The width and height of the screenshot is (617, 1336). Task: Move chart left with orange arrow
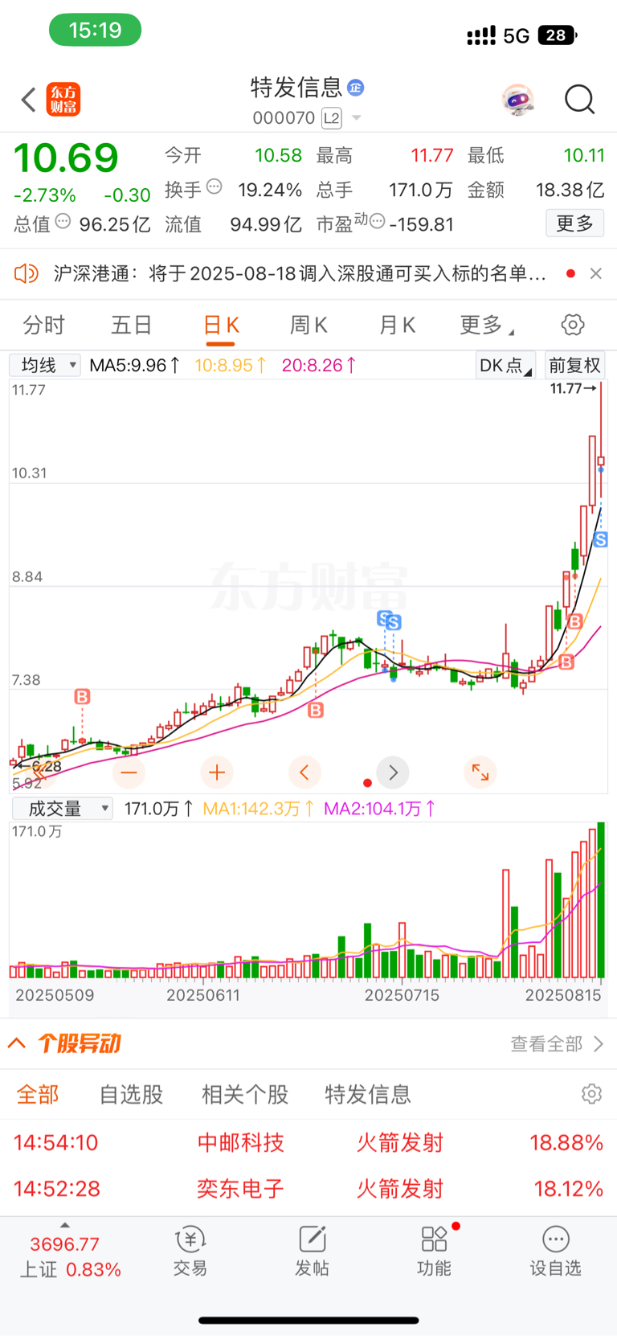coord(304,773)
